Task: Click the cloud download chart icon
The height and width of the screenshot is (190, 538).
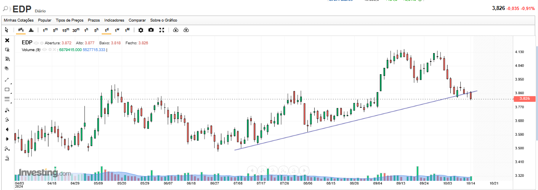Action: click(176, 30)
